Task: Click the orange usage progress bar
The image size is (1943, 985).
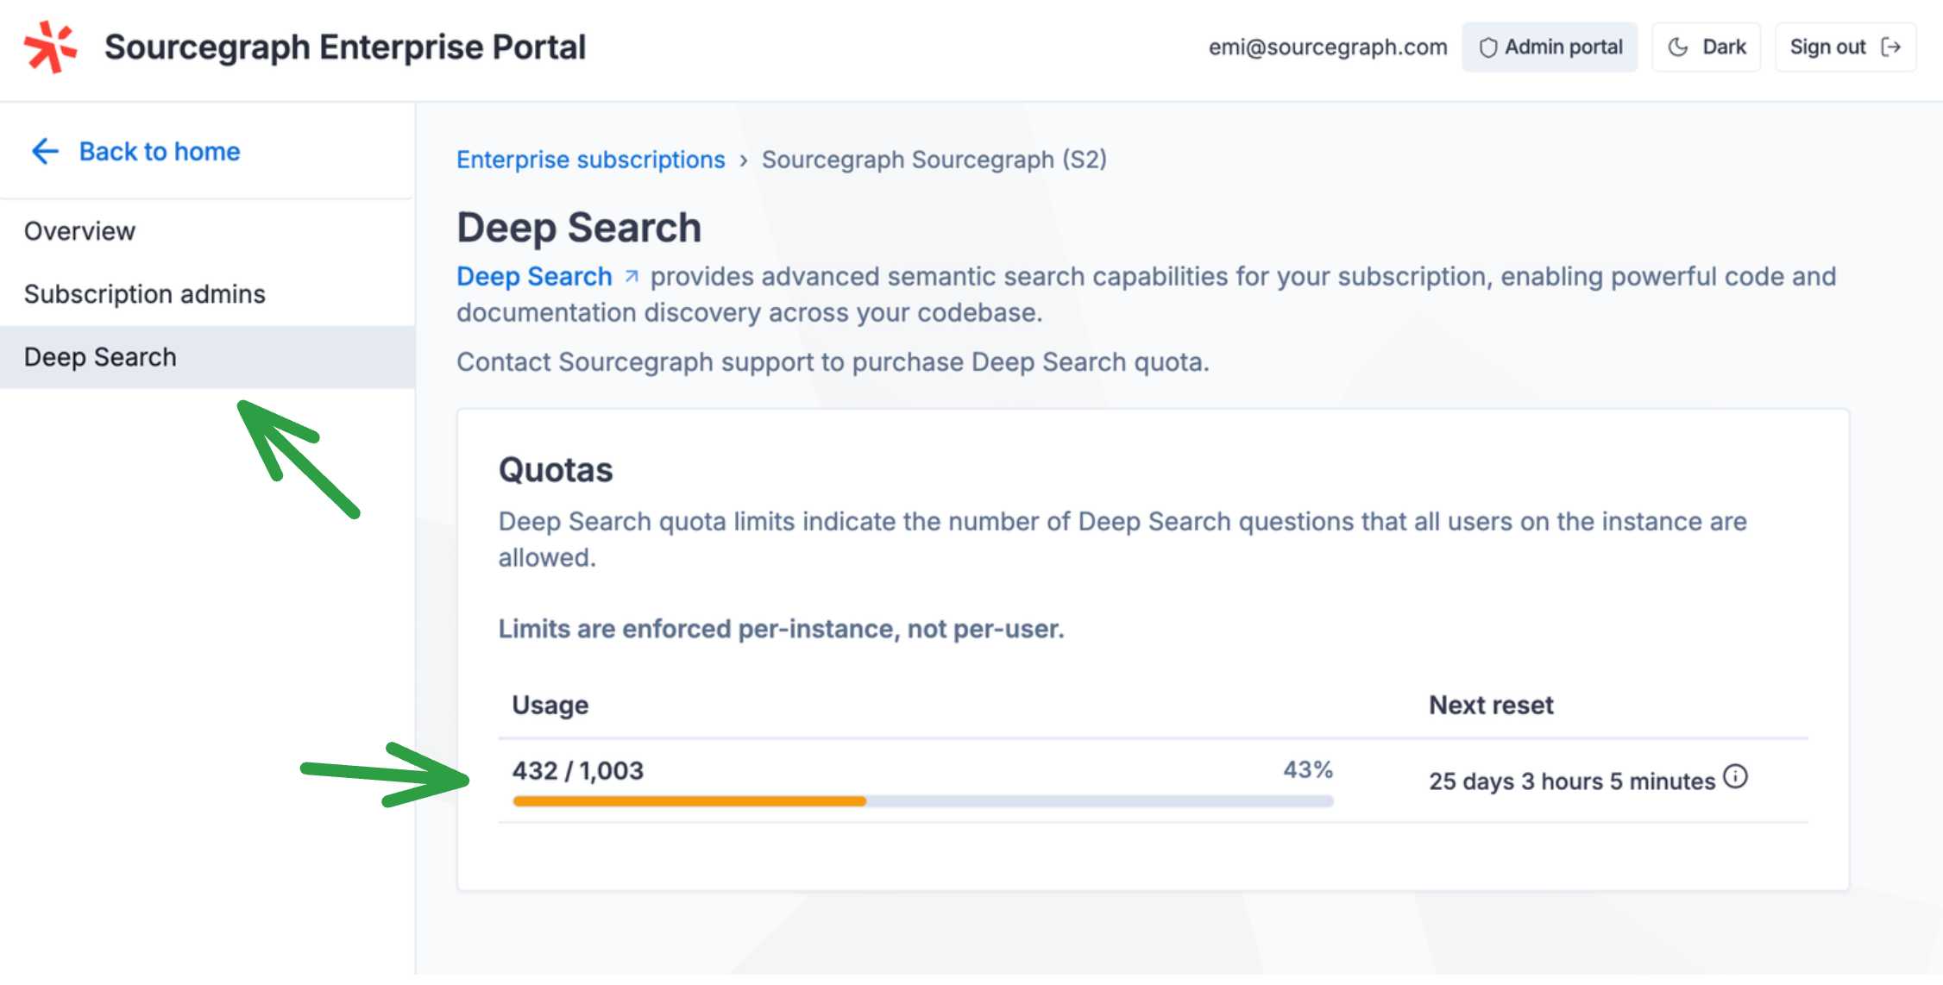Action: pyautogui.click(x=689, y=801)
